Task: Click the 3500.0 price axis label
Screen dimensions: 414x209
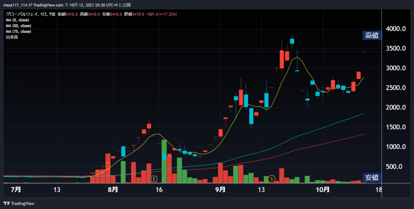Action: pos(395,49)
